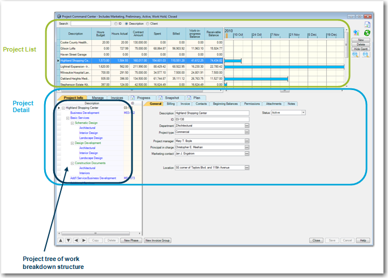Click the green refresh icon

tap(366, 33)
